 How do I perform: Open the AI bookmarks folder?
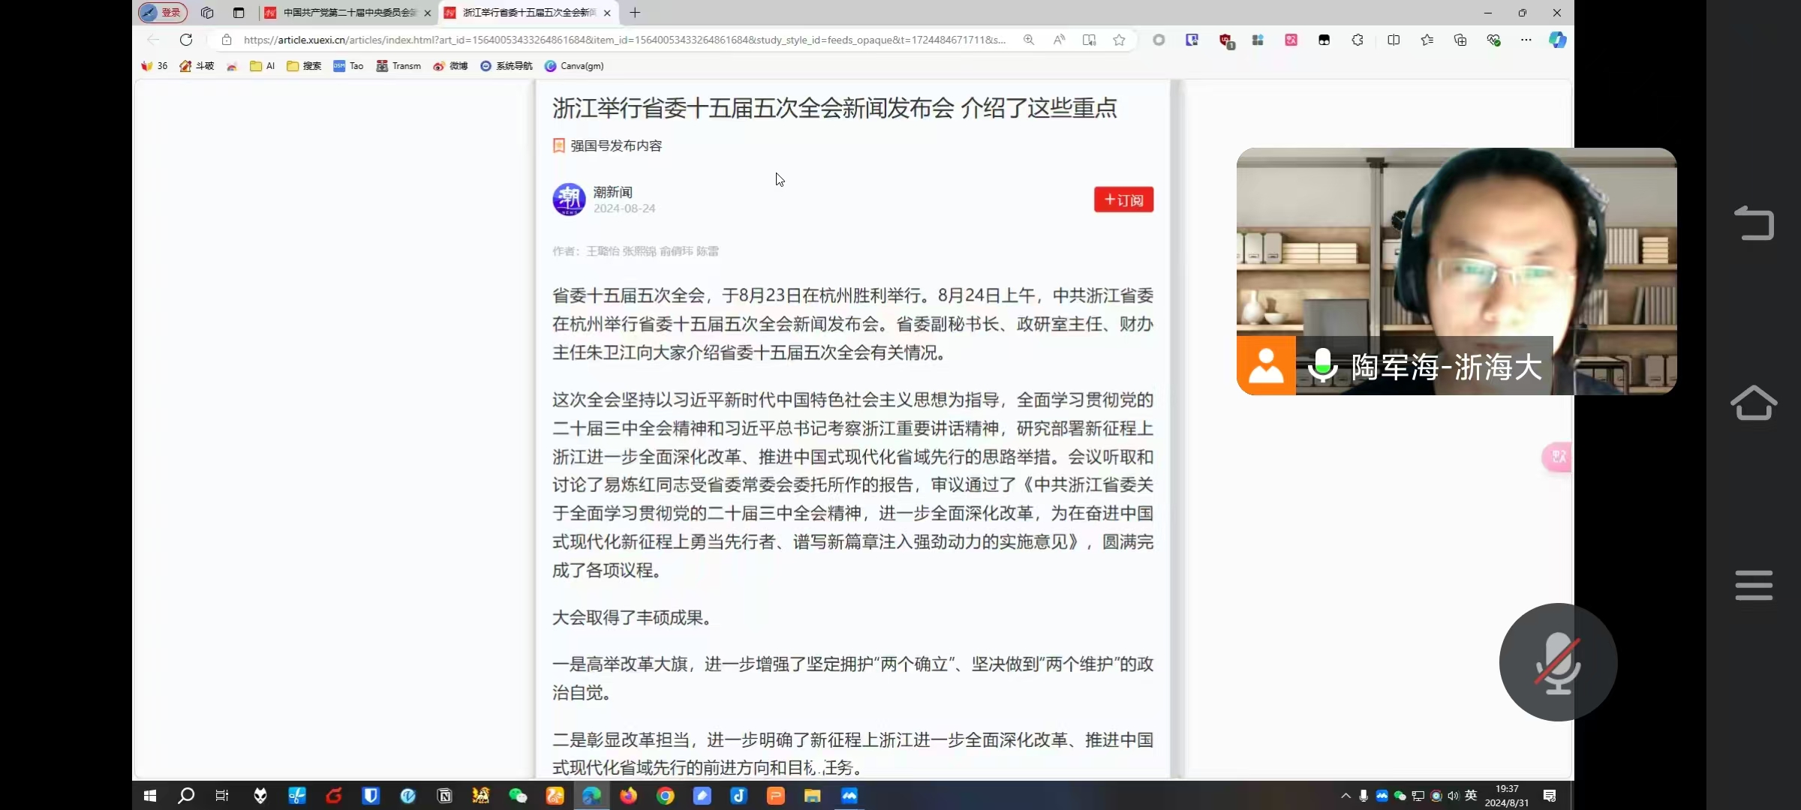tap(262, 66)
